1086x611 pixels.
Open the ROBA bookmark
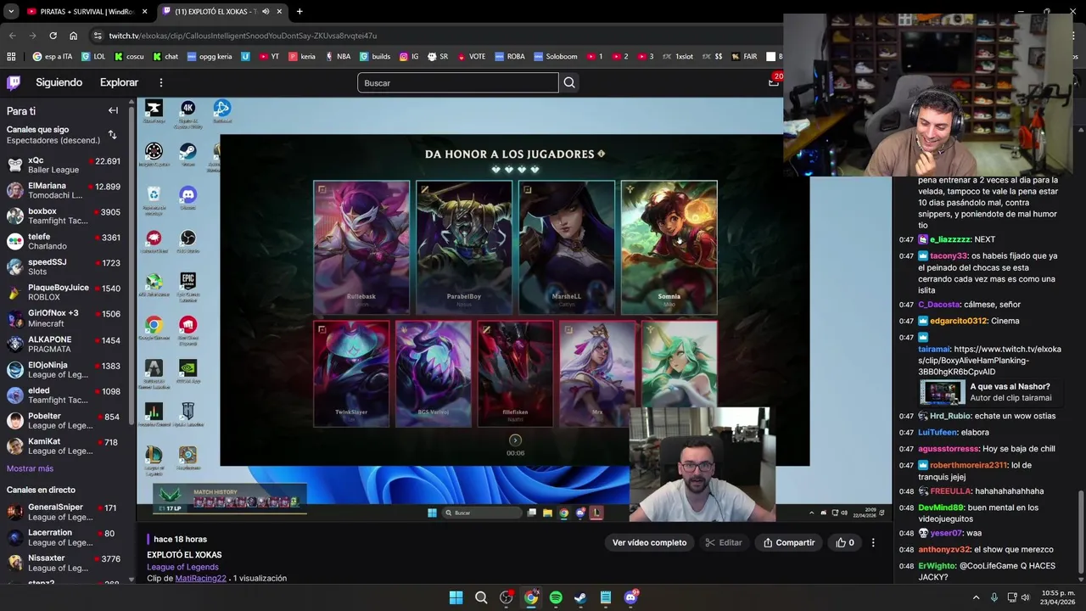point(510,57)
